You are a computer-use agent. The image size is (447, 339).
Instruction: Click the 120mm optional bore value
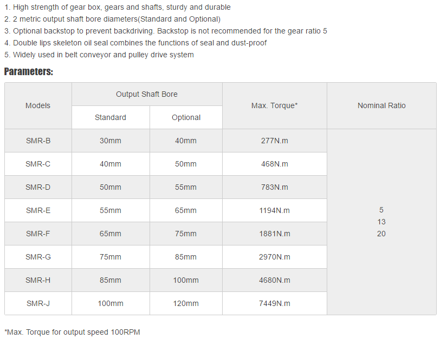186,303
